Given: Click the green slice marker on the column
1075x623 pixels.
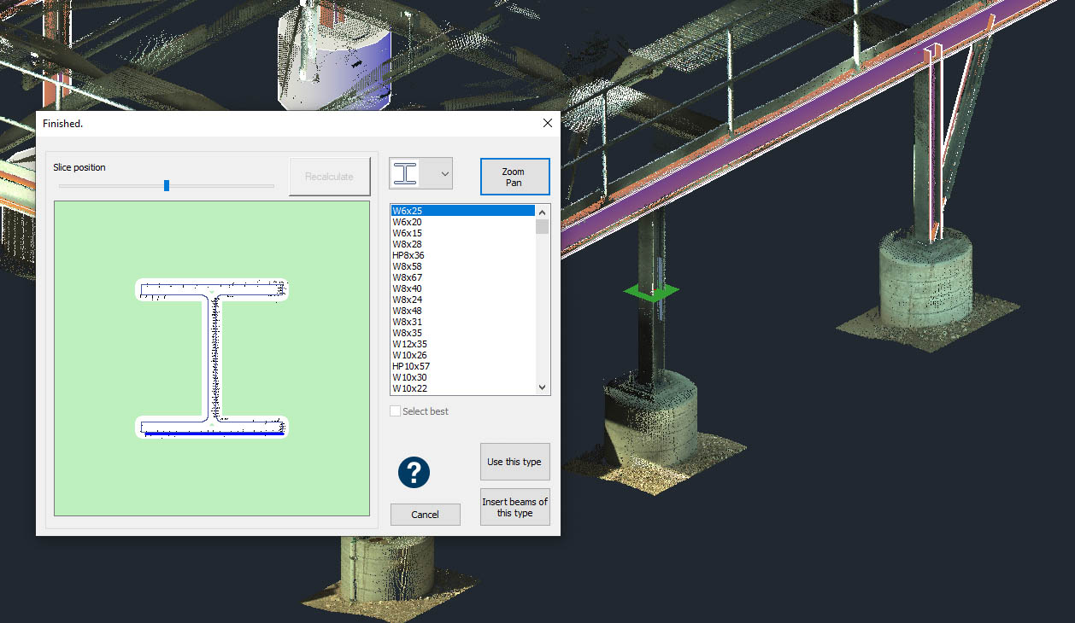Looking at the screenshot, I should pyautogui.click(x=651, y=293).
